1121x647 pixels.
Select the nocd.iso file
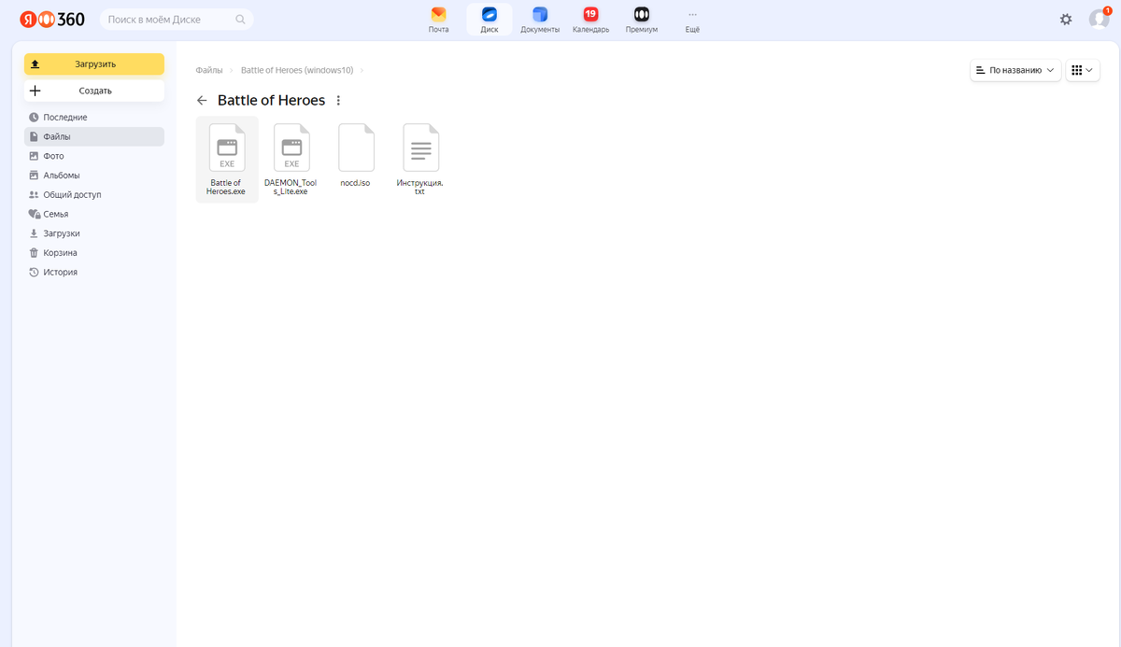[356, 157]
